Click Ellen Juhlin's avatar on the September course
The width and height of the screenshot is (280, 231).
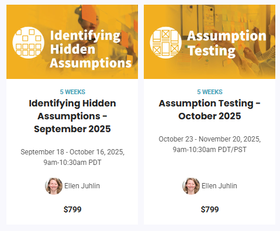coord(54,186)
